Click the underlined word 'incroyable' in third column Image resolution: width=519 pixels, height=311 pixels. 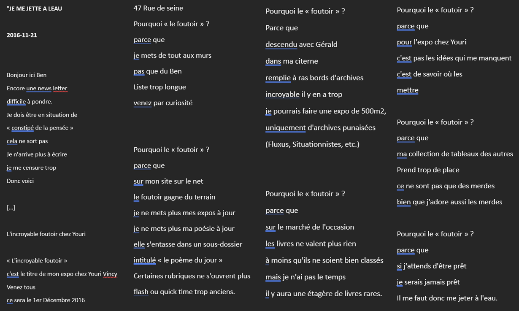(282, 95)
